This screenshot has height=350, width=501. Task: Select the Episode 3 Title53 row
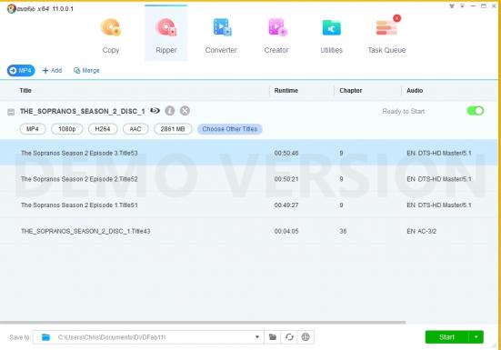click(249, 153)
